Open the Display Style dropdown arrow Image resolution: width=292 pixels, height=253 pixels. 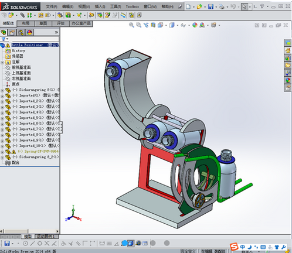(178, 25)
